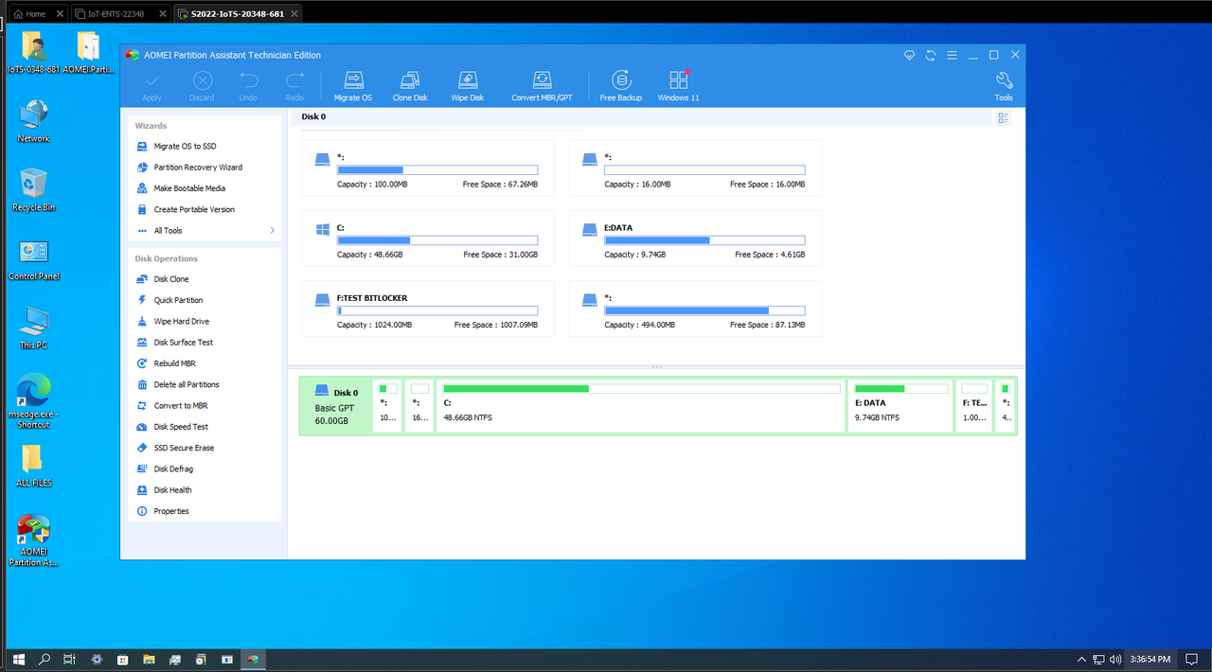The height and width of the screenshot is (672, 1212).
Task: Click the E:DATA usage bar in card
Action: pyautogui.click(x=704, y=240)
